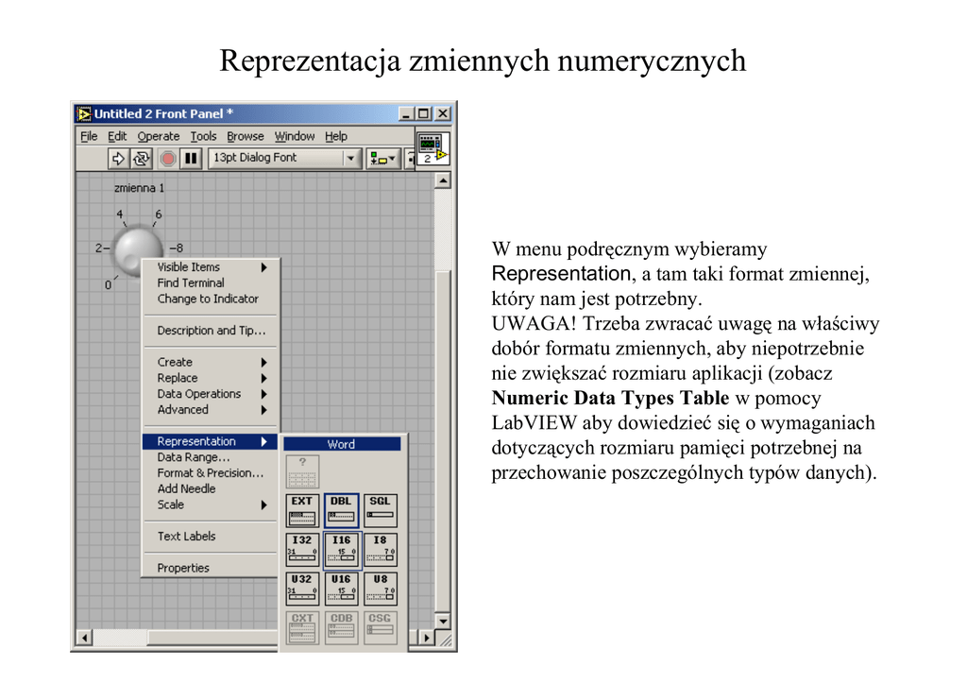
Task: Click the Abort Execution stop button
Action: point(167,159)
